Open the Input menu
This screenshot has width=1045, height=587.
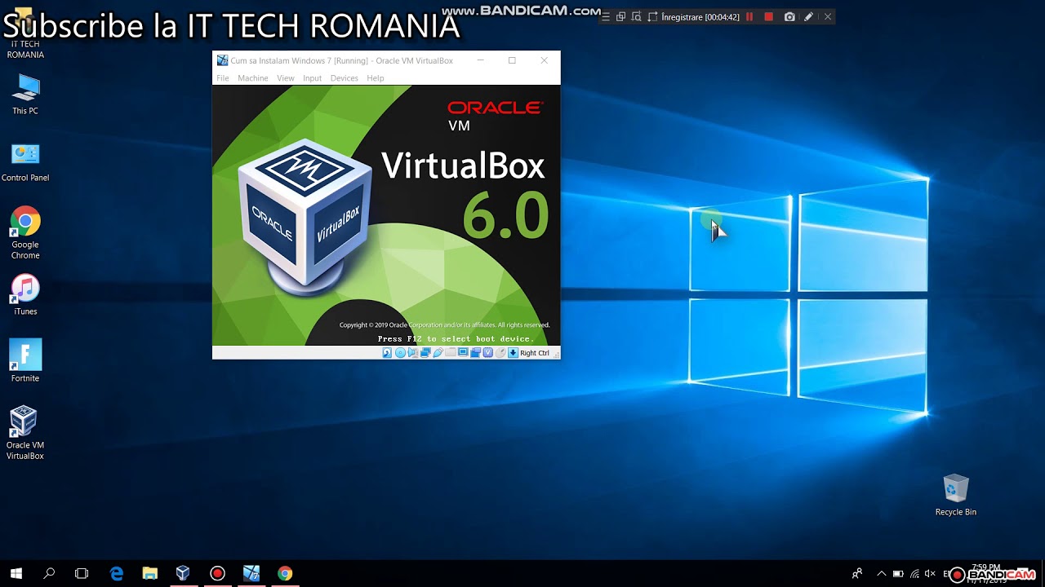(312, 78)
